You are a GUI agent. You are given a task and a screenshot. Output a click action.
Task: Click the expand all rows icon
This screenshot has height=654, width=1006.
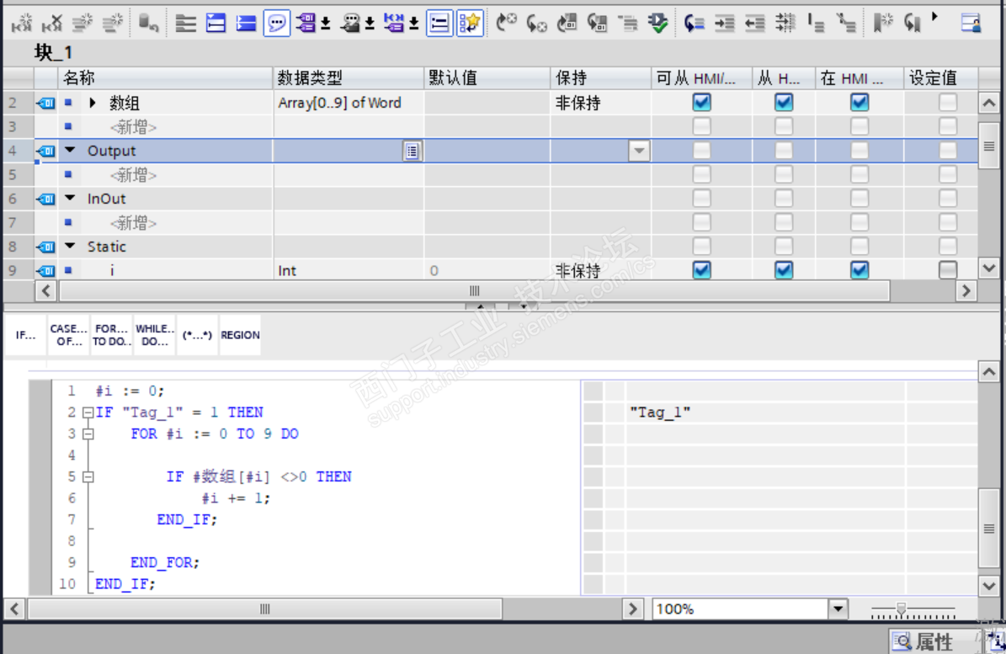tap(185, 24)
